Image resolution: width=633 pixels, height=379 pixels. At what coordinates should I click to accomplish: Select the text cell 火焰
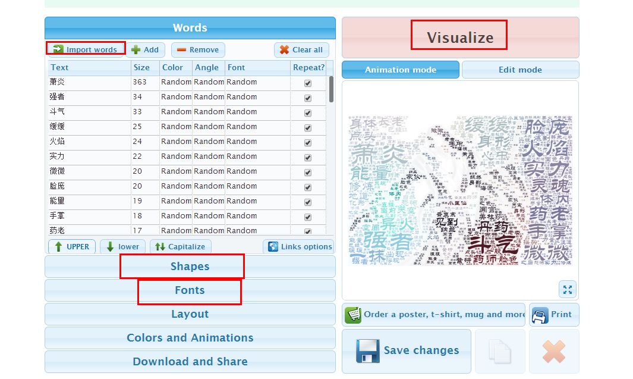tap(90, 142)
